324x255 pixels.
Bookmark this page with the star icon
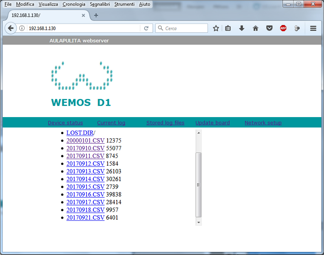pyautogui.click(x=216, y=28)
